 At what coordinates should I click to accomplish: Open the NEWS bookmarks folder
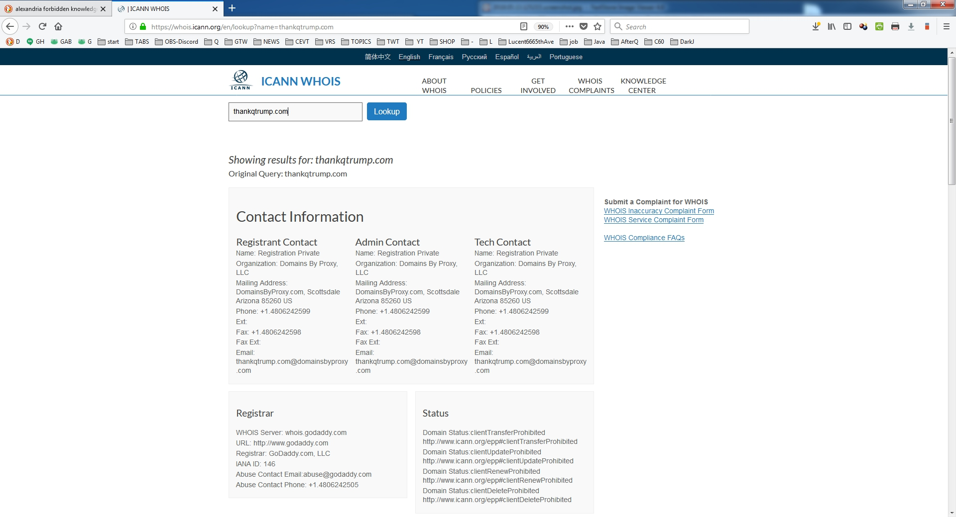pyautogui.click(x=266, y=42)
